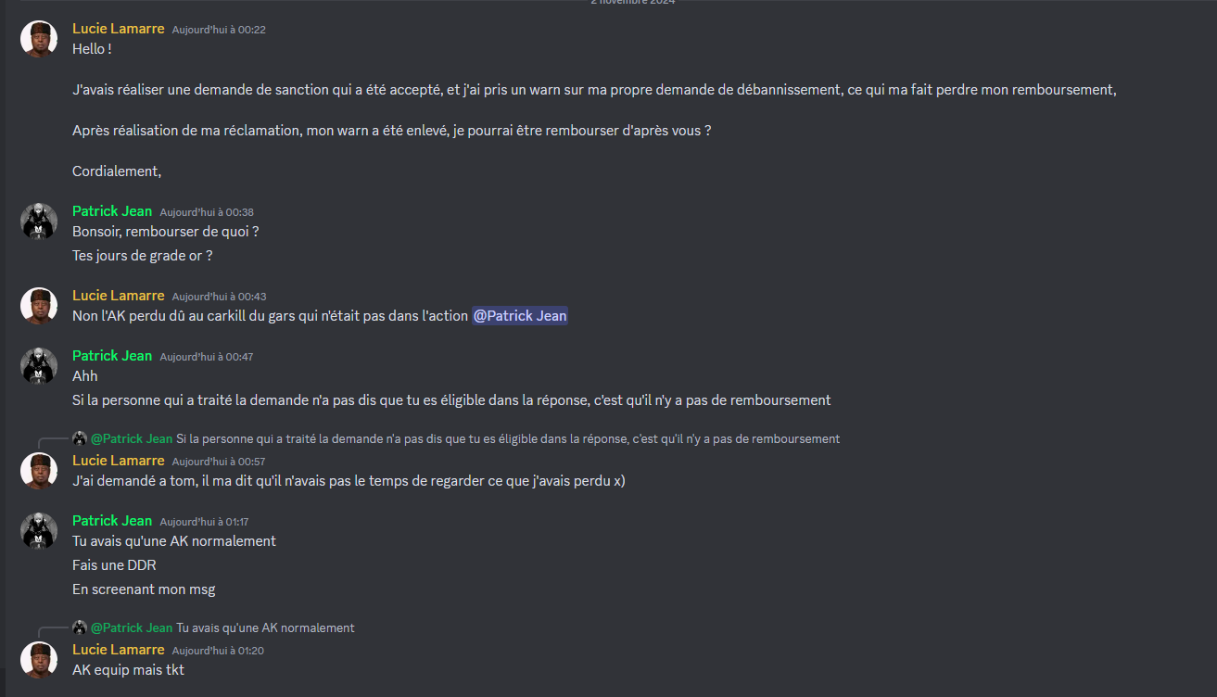Open Patrick Jean's avatar on the 00:38 message

pyautogui.click(x=39, y=221)
